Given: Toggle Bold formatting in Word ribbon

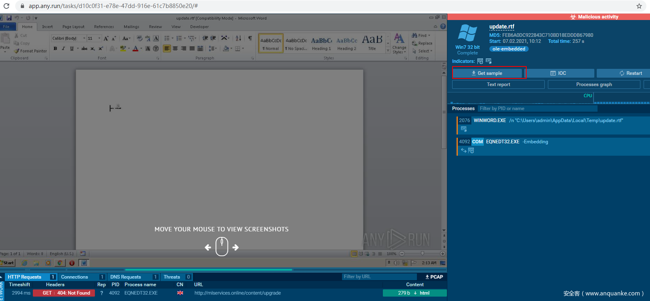Looking at the screenshot, I should [x=55, y=48].
